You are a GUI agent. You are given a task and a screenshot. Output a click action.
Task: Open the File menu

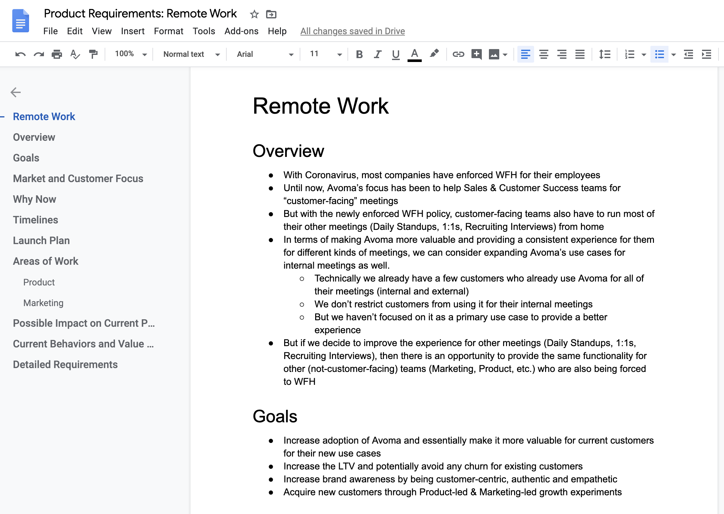(50, 31)
